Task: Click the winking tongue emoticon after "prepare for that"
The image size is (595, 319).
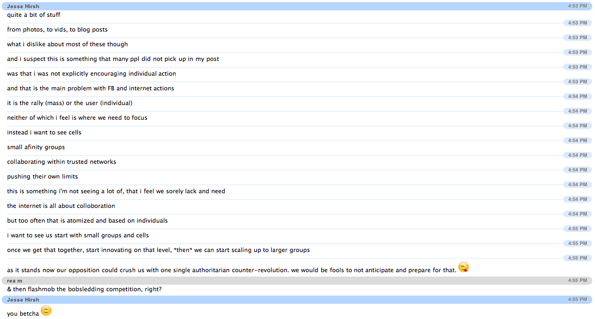Action: (x=463, y=267)
